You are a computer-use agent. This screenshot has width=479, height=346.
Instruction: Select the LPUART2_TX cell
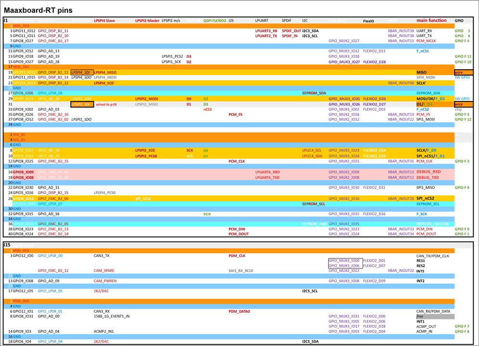266,36
